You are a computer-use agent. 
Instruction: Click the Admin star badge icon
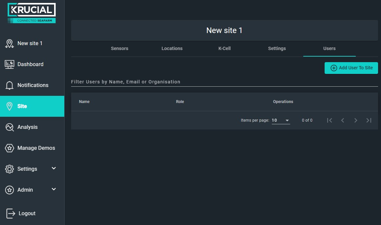10,190
